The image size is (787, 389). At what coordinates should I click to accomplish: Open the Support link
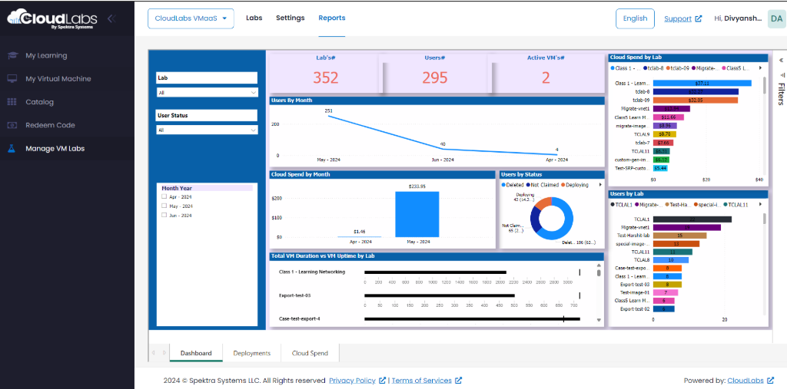(x=678, y=19)
